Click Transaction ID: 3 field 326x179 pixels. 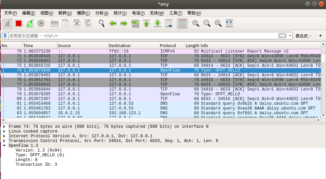(36, 165)
